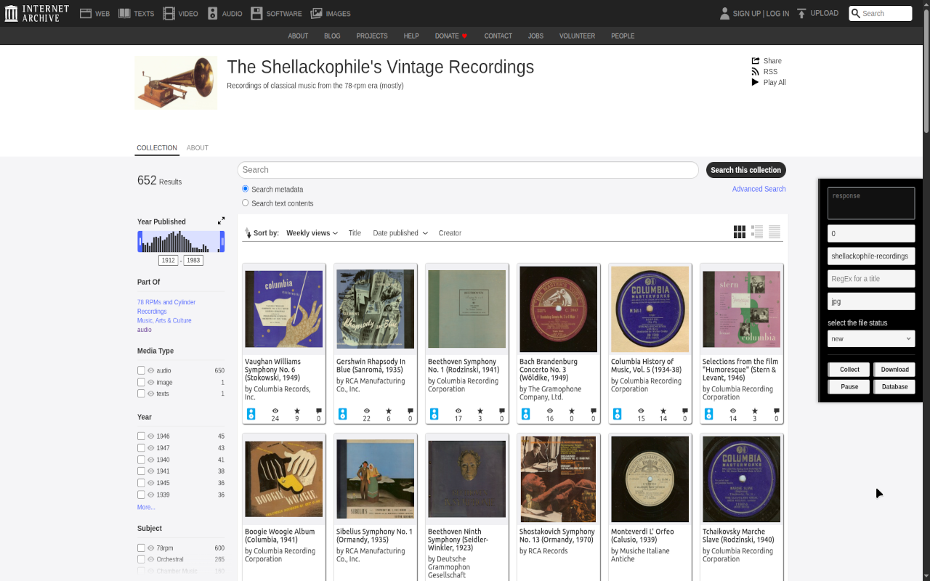Open the Weekly views sort dropdown
The image size is (930, 581).
[312, 233]
